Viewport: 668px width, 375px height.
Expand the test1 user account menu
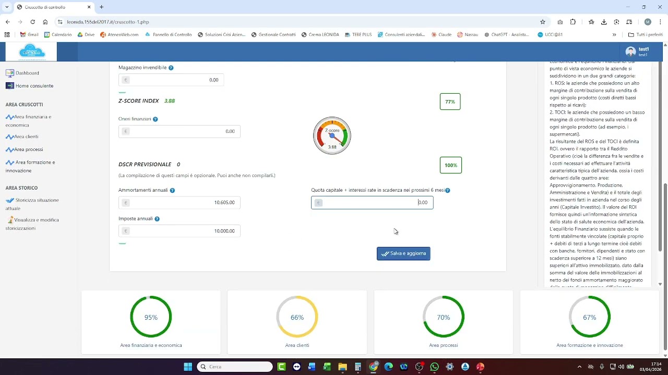click(x=643, y=52)
